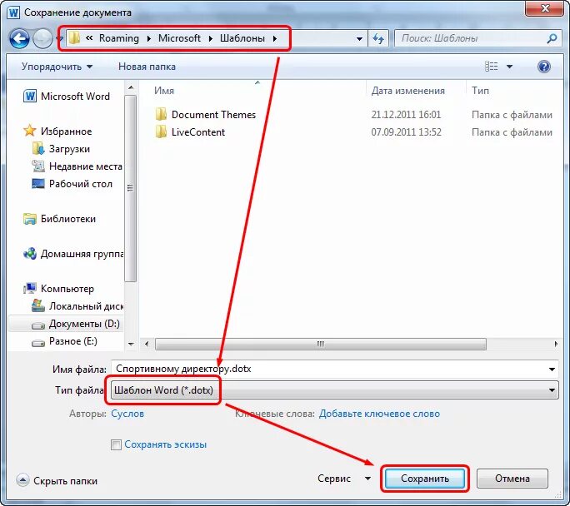This screenshot has height=506, width=570.
Task: Click the Библиотеки icon
Action: tap(30, 219)
